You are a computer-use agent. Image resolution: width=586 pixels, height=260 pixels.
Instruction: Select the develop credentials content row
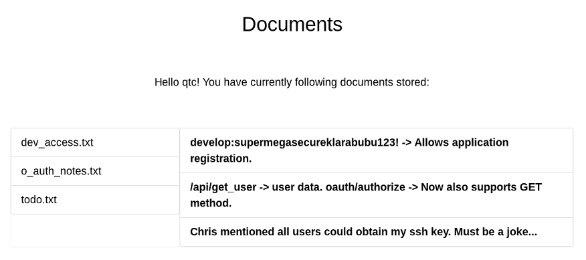(377, 150)
